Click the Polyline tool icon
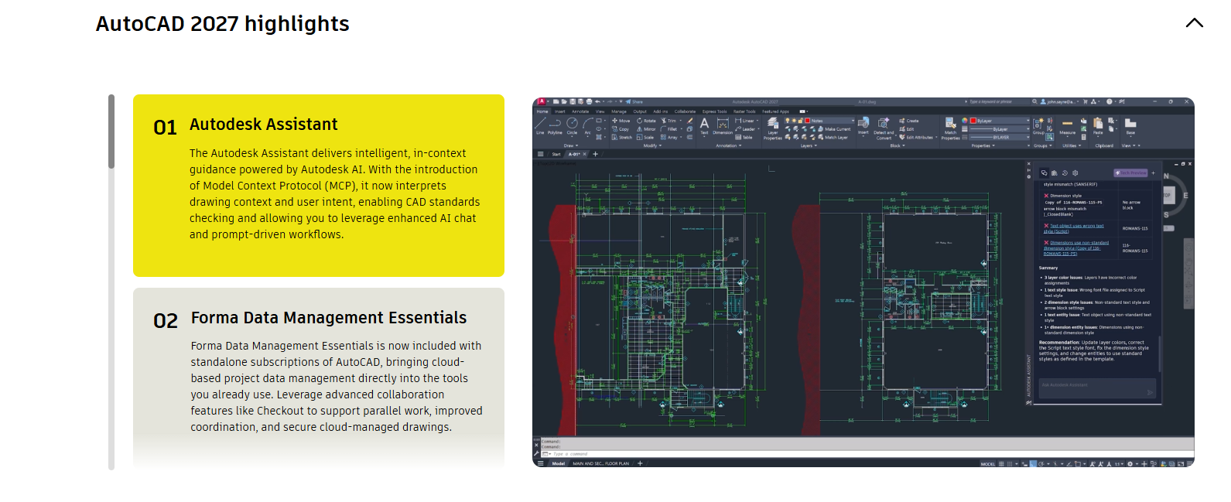The height and width of the screenshot is (502, 1231). tap(555, 124)
